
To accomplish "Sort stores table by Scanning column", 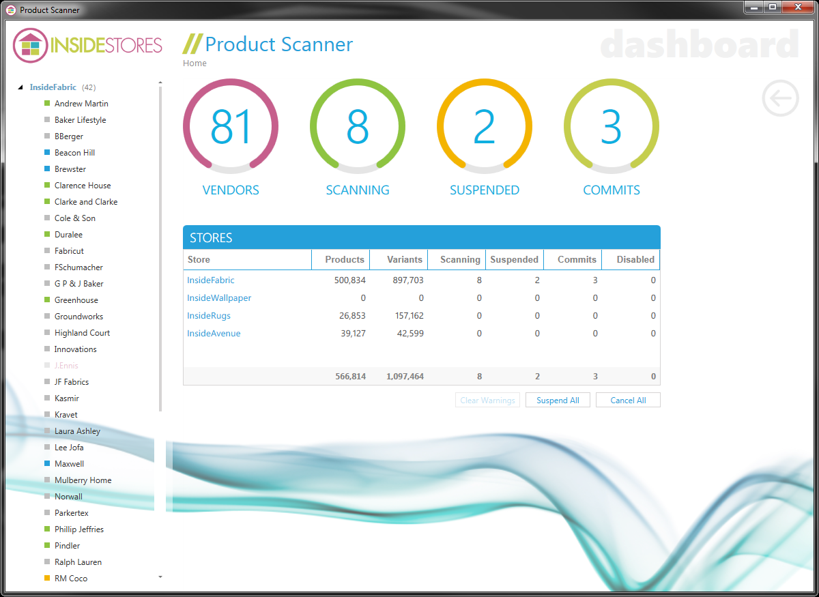I will (457, 259).
